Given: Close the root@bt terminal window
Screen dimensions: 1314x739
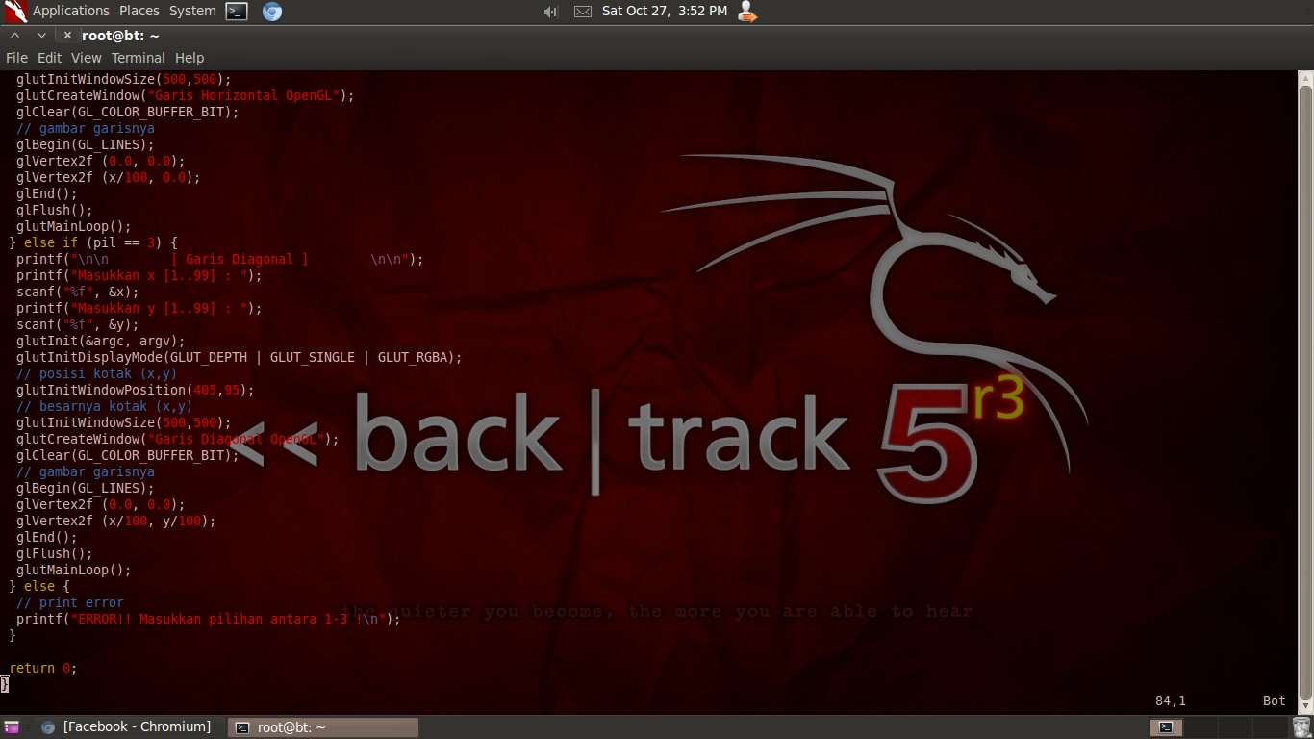Looking at the screenshot, I should click(67, 35).
